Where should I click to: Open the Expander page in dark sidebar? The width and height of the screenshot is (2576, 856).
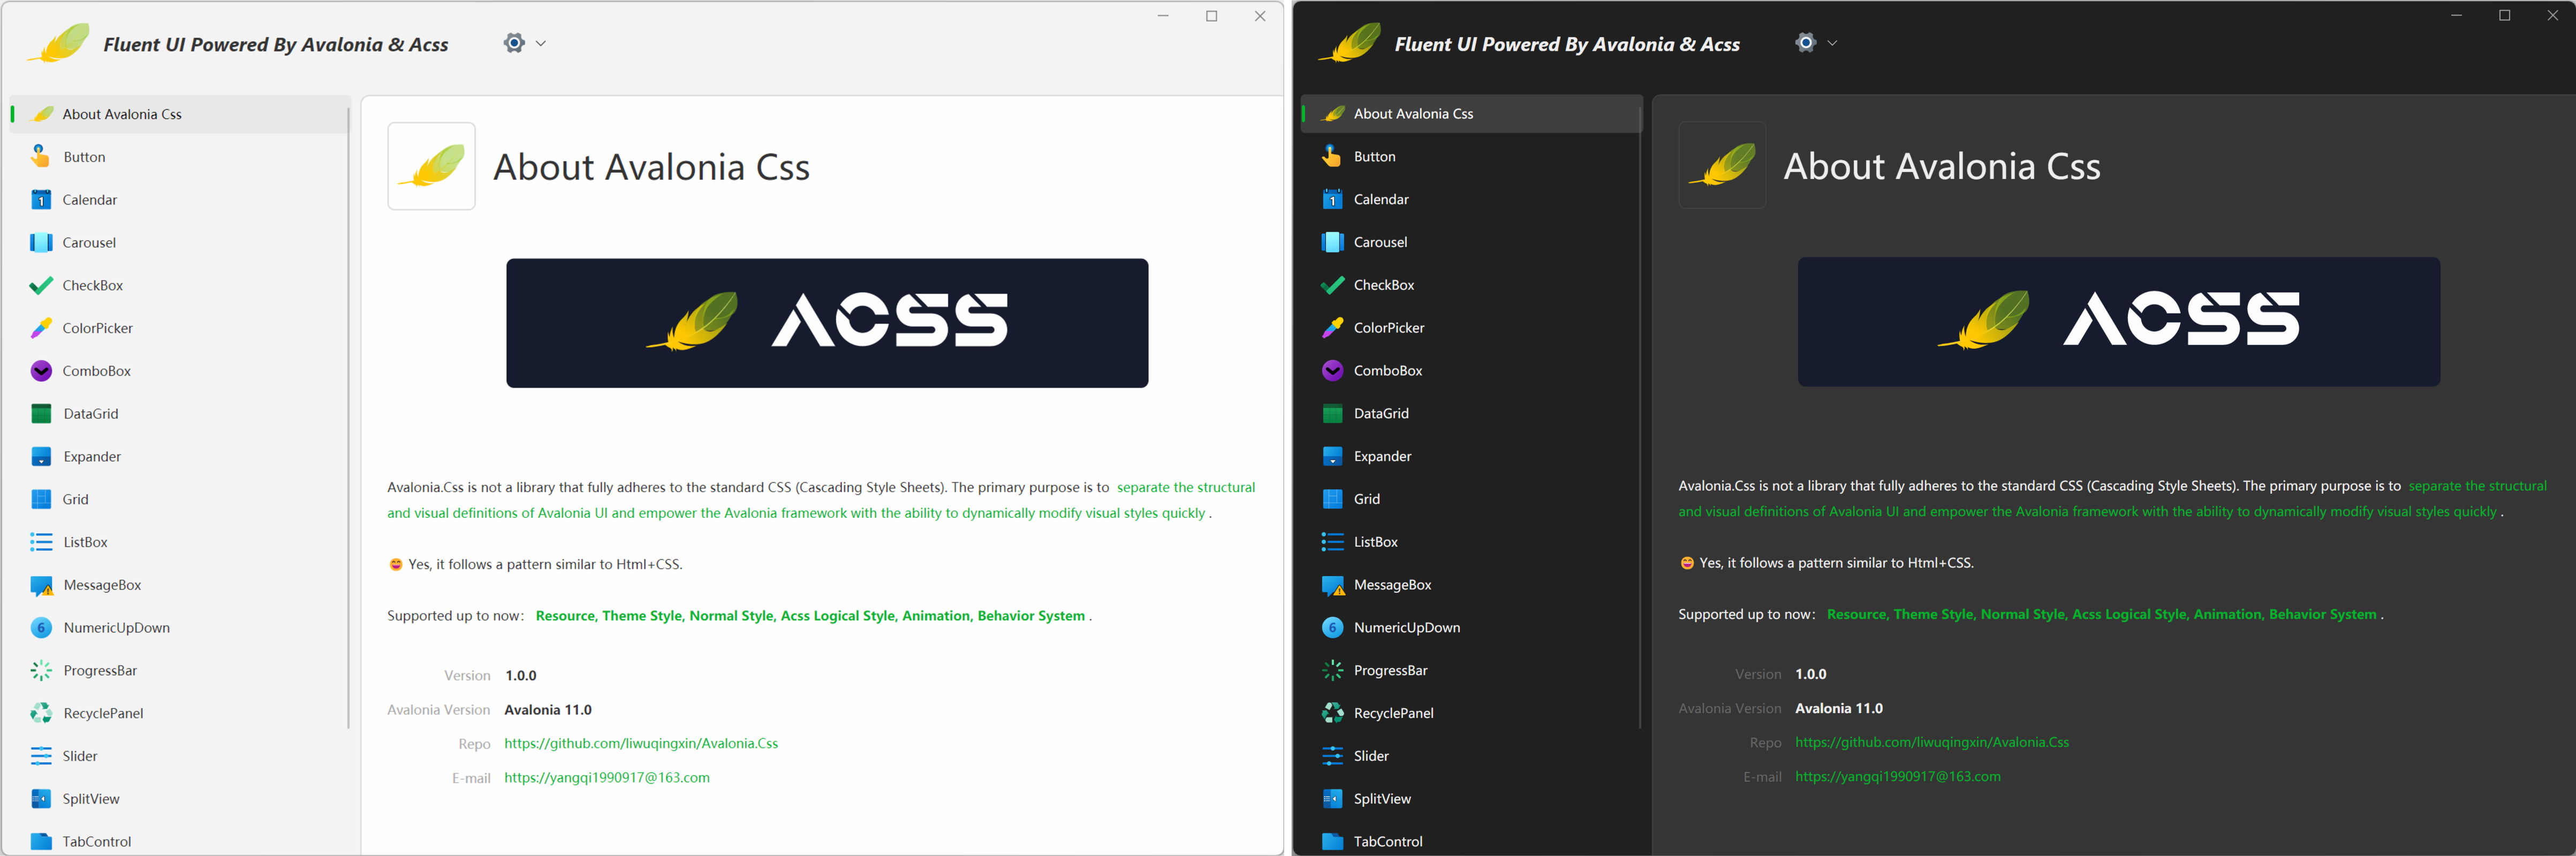point(1382,456)
